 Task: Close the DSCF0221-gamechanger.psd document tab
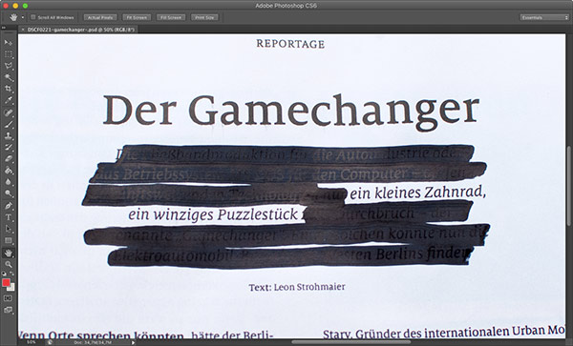(x=23, y=30)
